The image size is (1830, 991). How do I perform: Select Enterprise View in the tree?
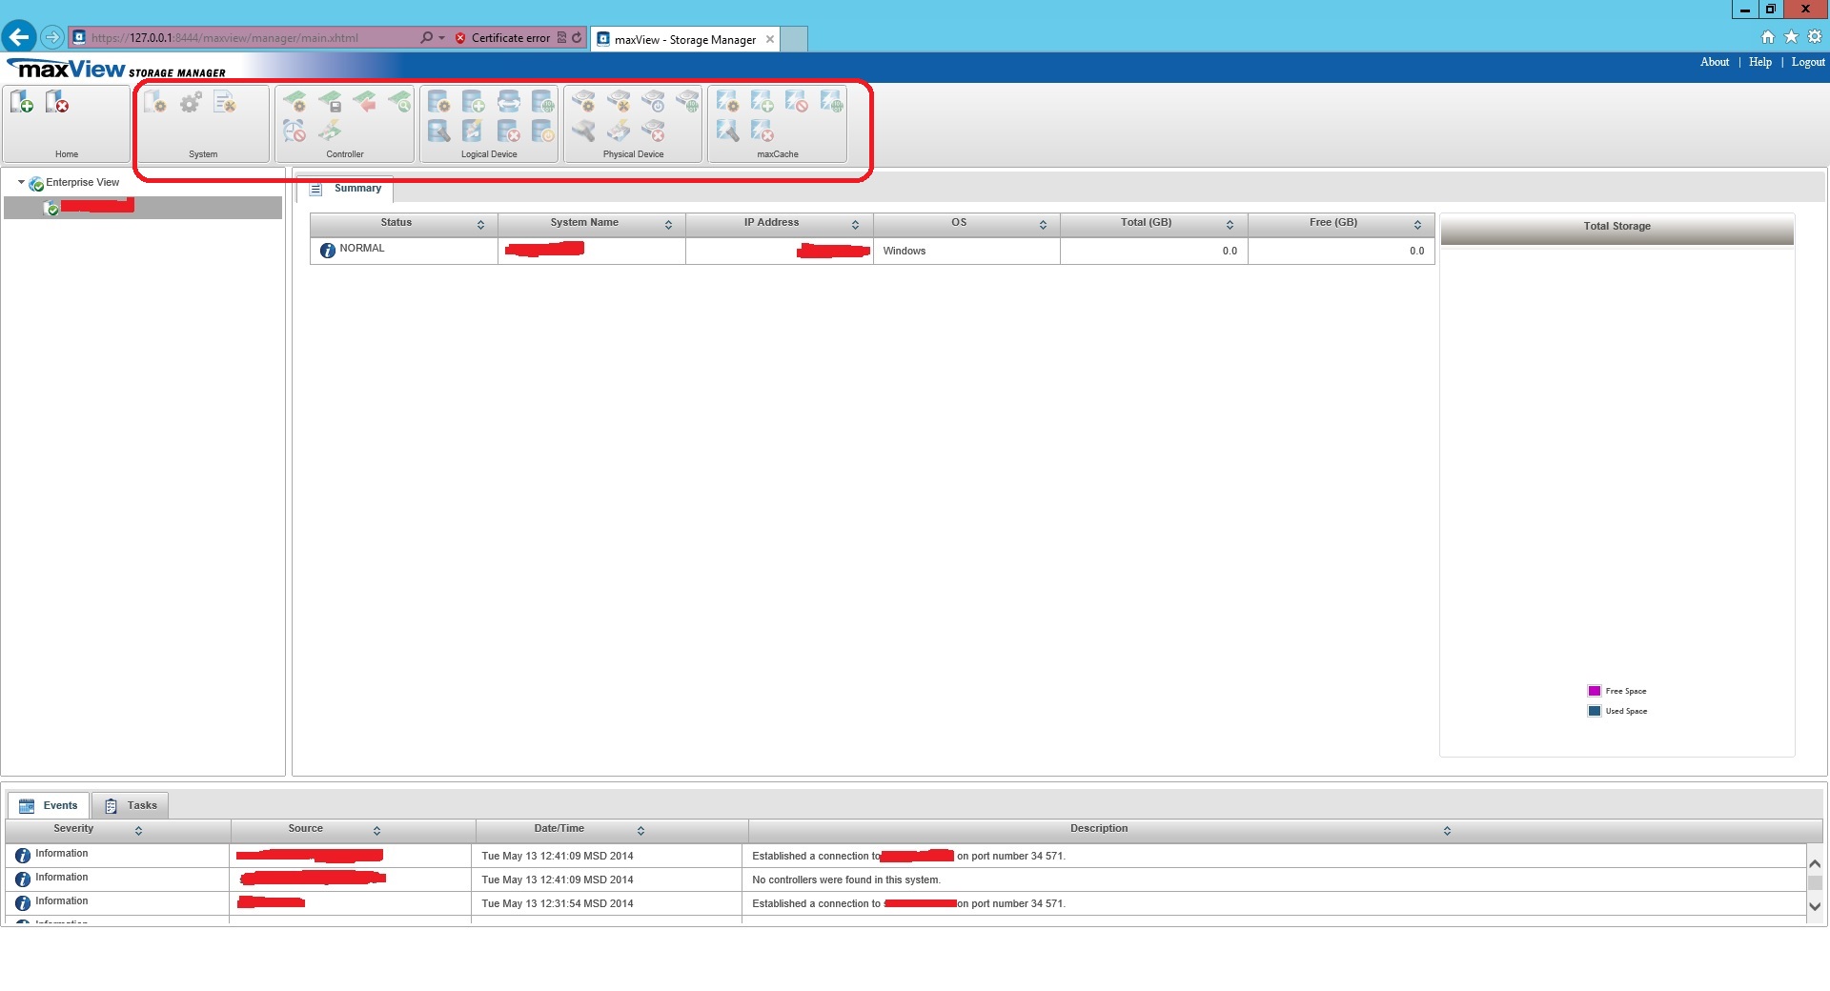[x=83, y=183]
